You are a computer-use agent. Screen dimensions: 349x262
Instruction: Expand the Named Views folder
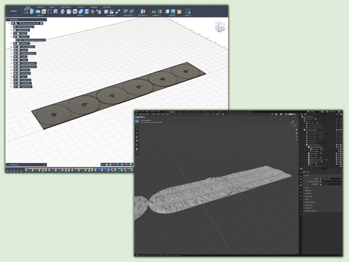11,30
